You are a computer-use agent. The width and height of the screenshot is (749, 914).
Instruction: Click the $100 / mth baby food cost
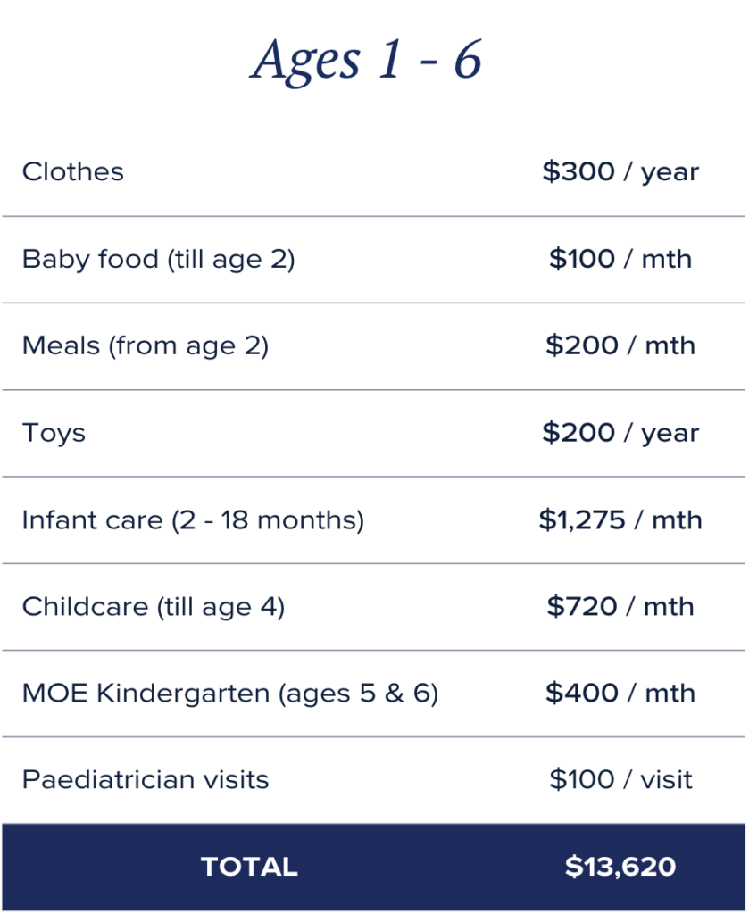pyautogui.click(x=620, y=259)
